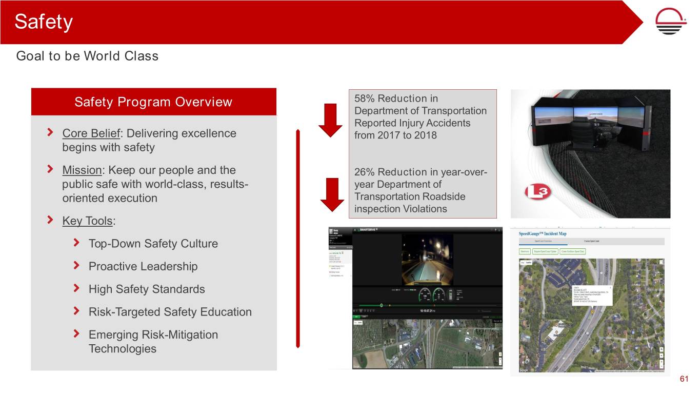Image resolution: width=700 pixels, height=394 pixels.
Task: Click the Create Geofence Speed Zone button
Action: point(573,251)
